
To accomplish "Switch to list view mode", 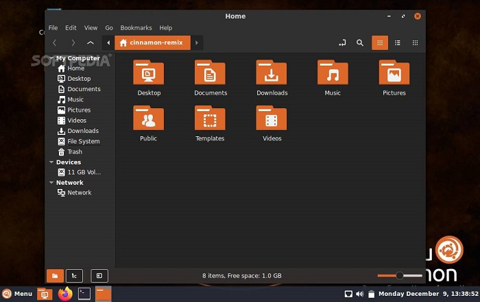I will (x=397, y=43).
